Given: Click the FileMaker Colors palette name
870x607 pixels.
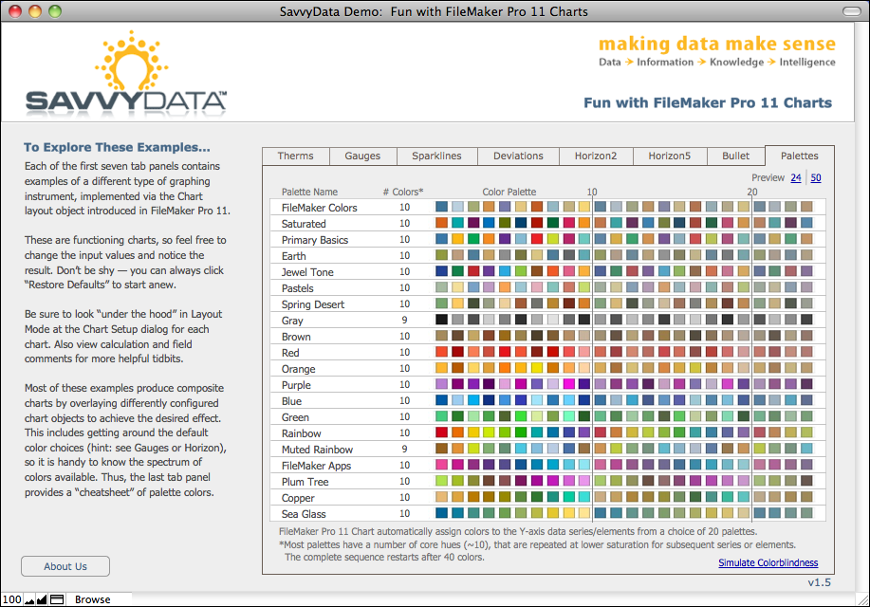Looking at the screenshot, I should pos(319,208).
